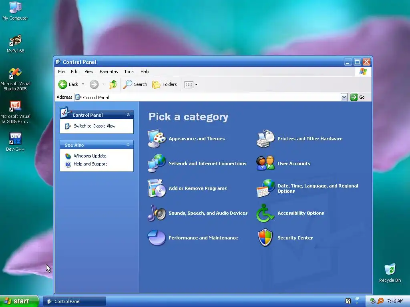This screenshot has width=410, height=307.
Task: Click the taskbar clock showing 7:46 AM
Action: tap(395, 301)
